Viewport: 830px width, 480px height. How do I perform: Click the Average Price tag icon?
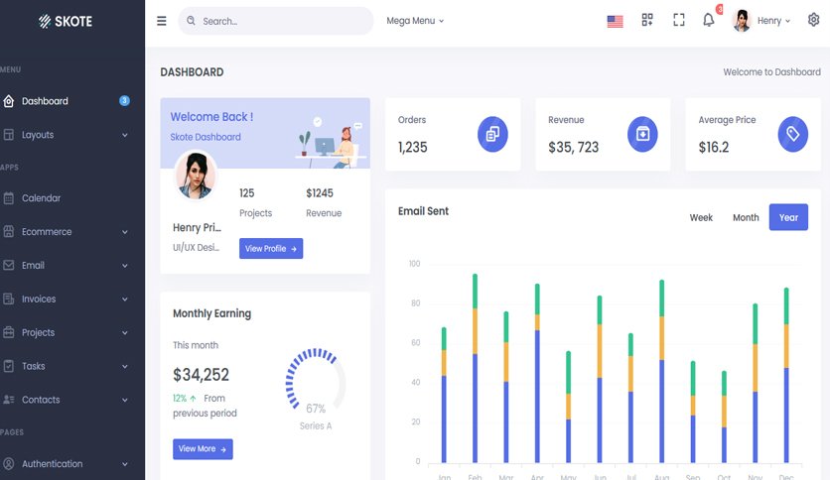792,134
